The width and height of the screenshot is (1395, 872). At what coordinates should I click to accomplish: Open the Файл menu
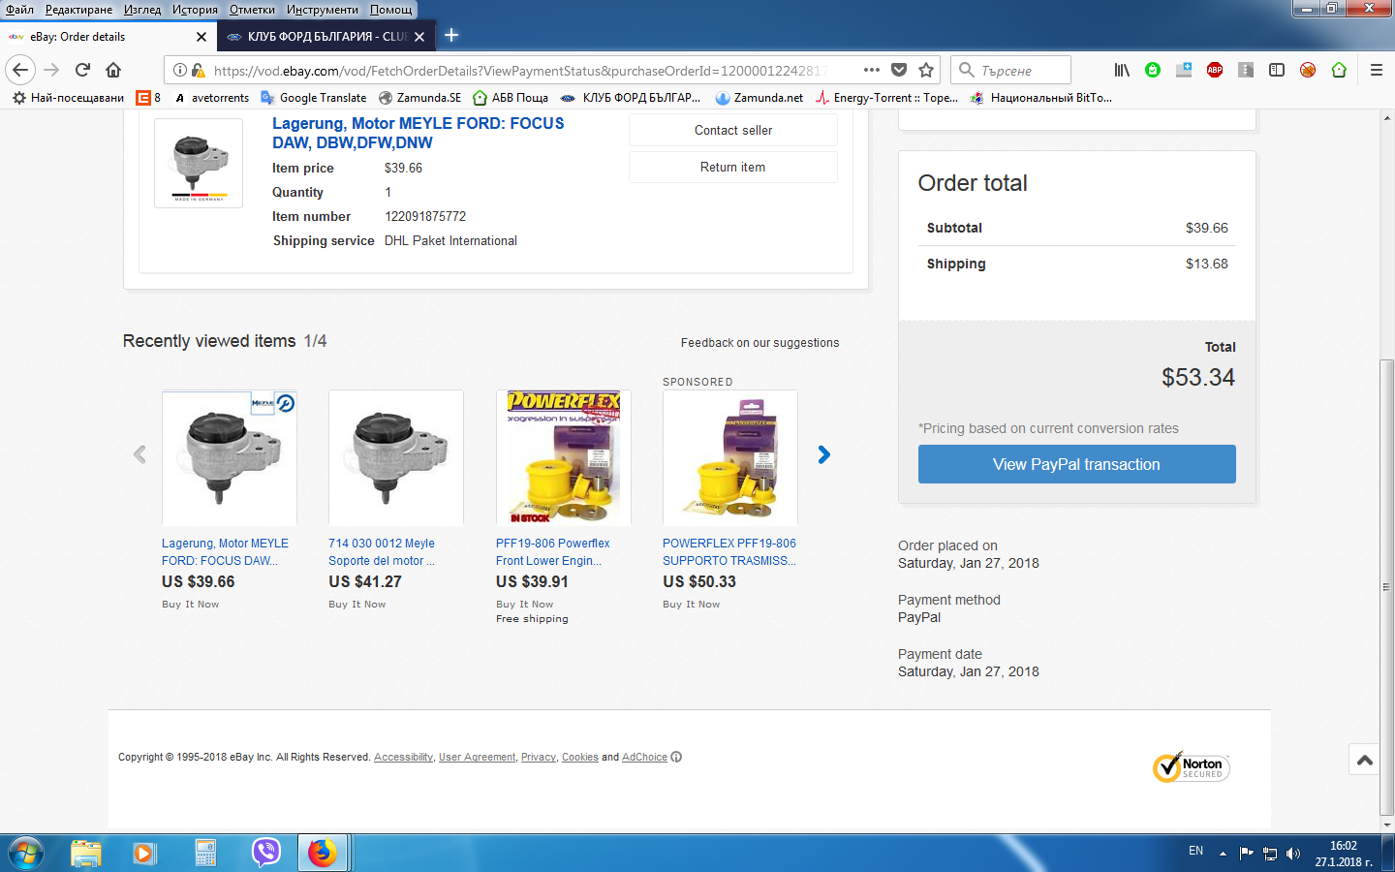[19, 9]
